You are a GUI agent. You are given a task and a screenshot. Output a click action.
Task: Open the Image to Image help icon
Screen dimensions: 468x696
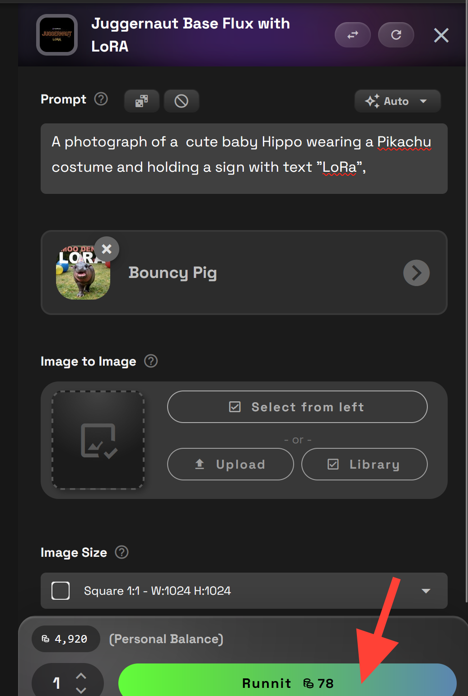coord(151,361)
